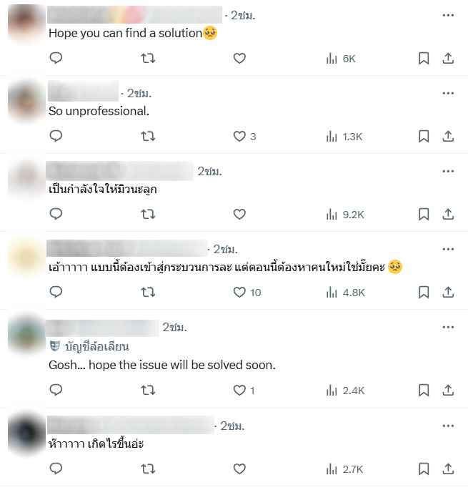
Task: Reply to the 'Gosh... hope the issue' tweet
Action: click(x=56, y=390)
